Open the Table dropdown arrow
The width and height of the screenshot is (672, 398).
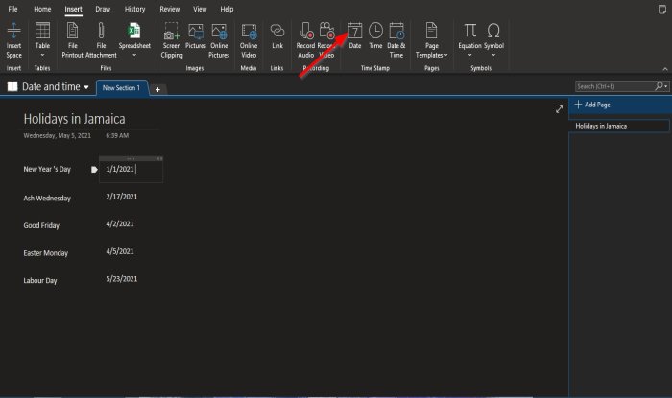tap(42, 55)
